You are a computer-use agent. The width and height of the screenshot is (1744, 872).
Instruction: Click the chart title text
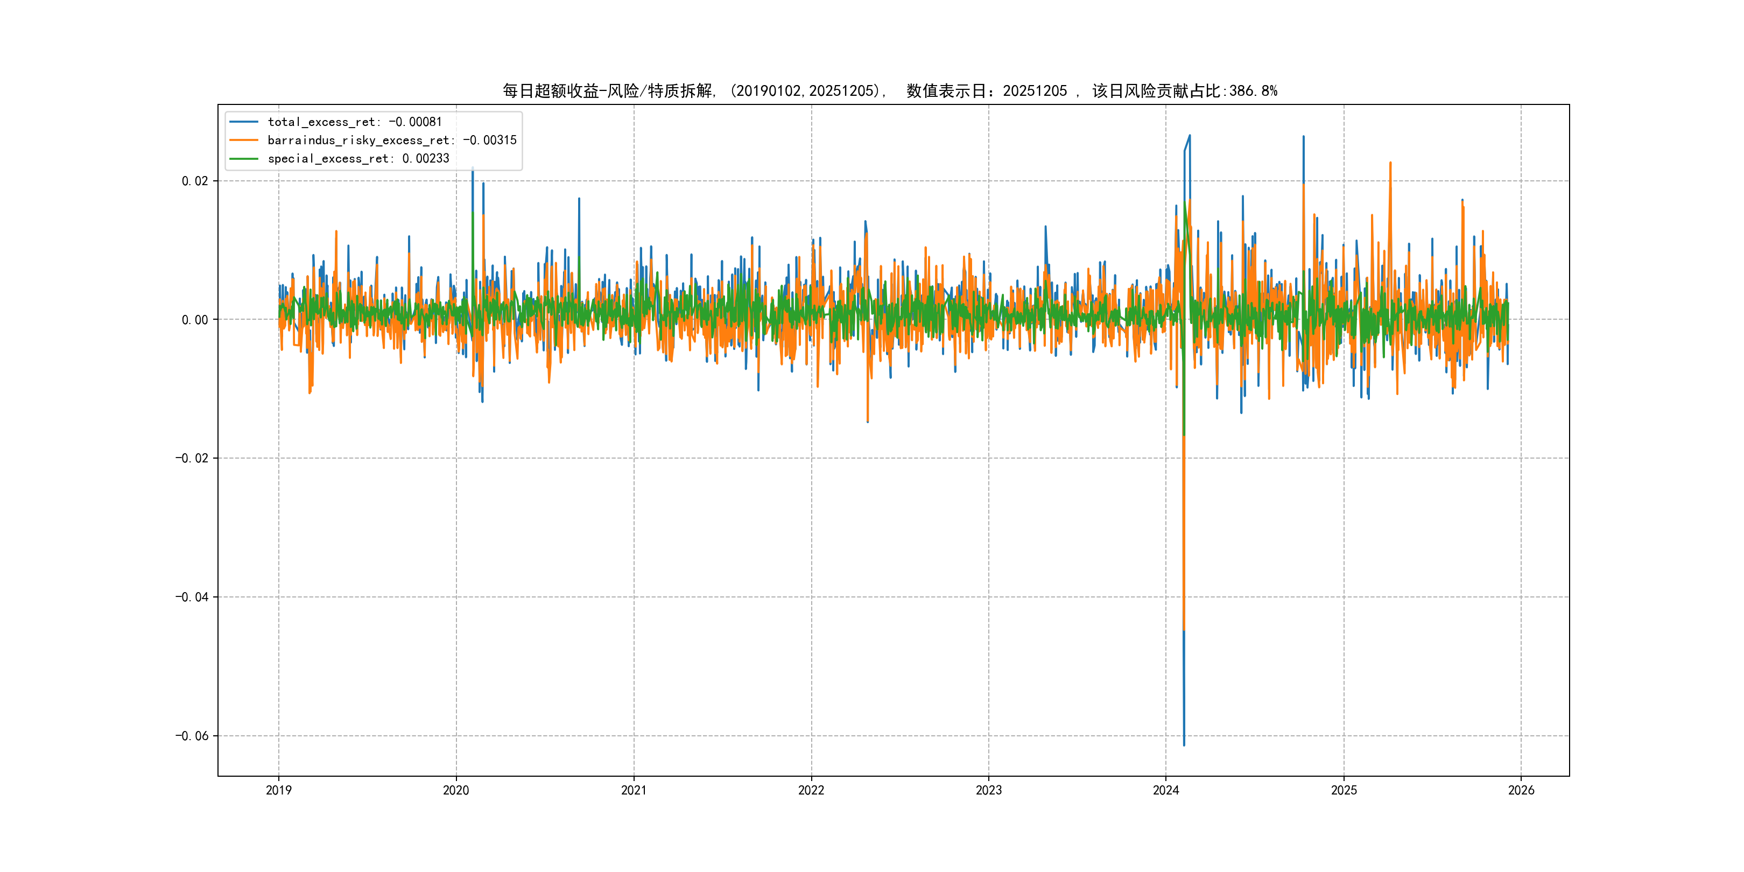coord(890,91)
